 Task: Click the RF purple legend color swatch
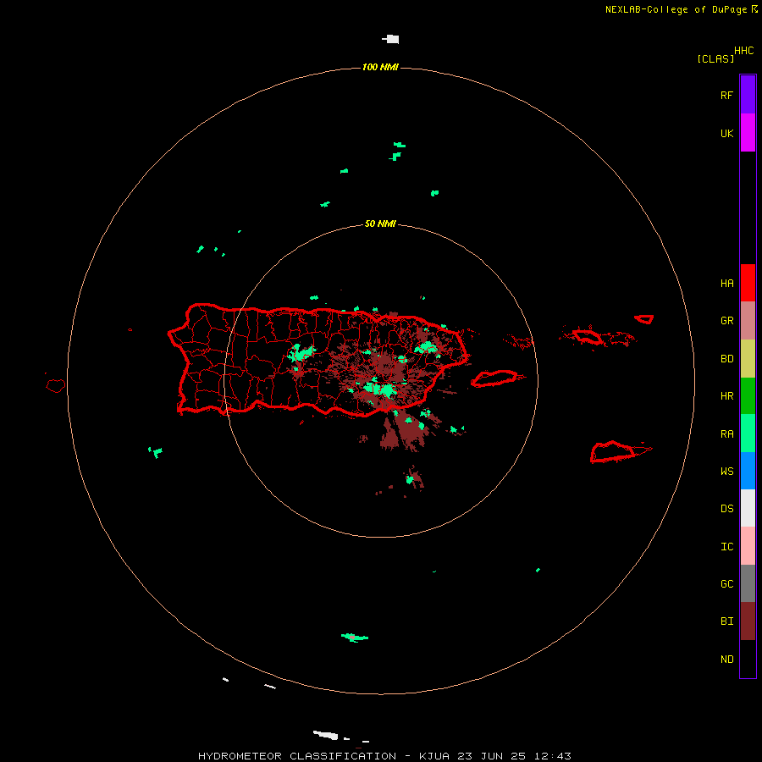pyautogui.click(x=748, y=95)
